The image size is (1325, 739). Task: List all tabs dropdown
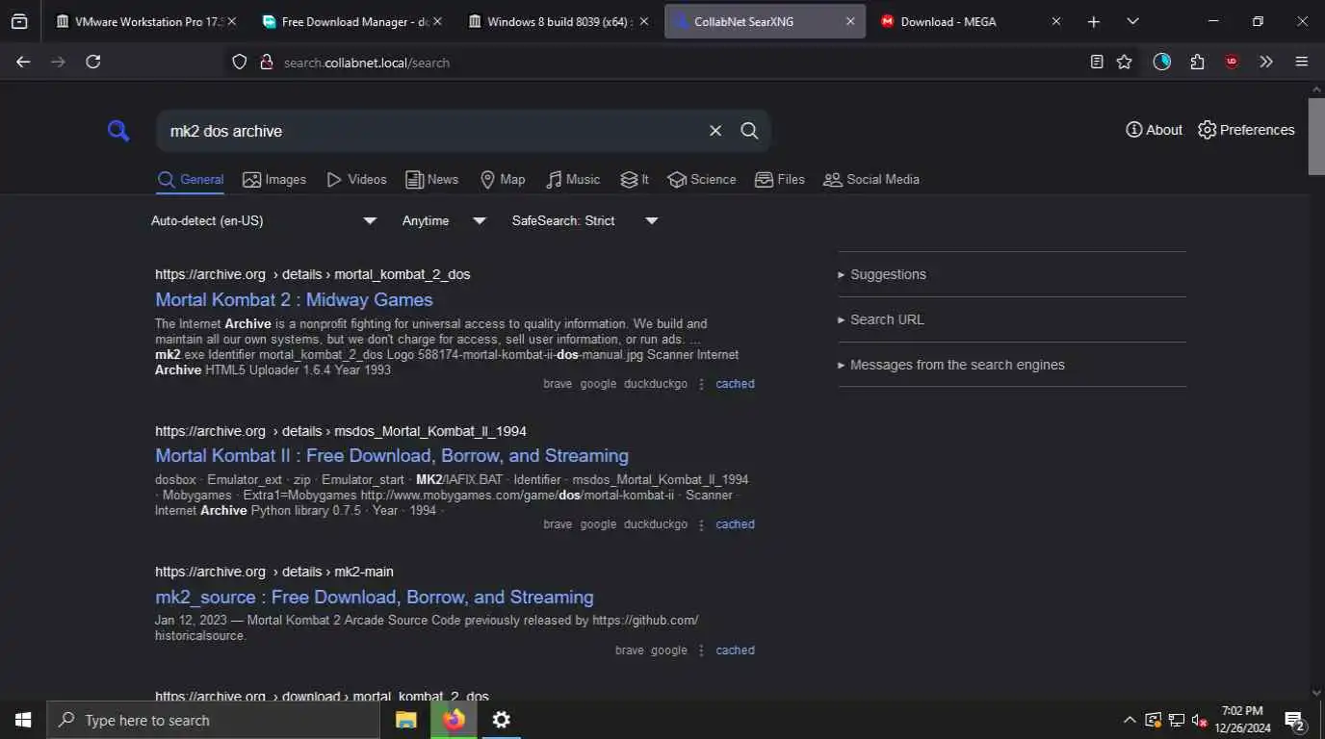[x=1132, y=21]
